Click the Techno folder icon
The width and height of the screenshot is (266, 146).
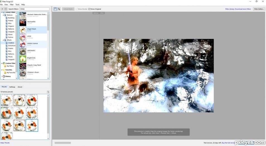pos(7,37)
